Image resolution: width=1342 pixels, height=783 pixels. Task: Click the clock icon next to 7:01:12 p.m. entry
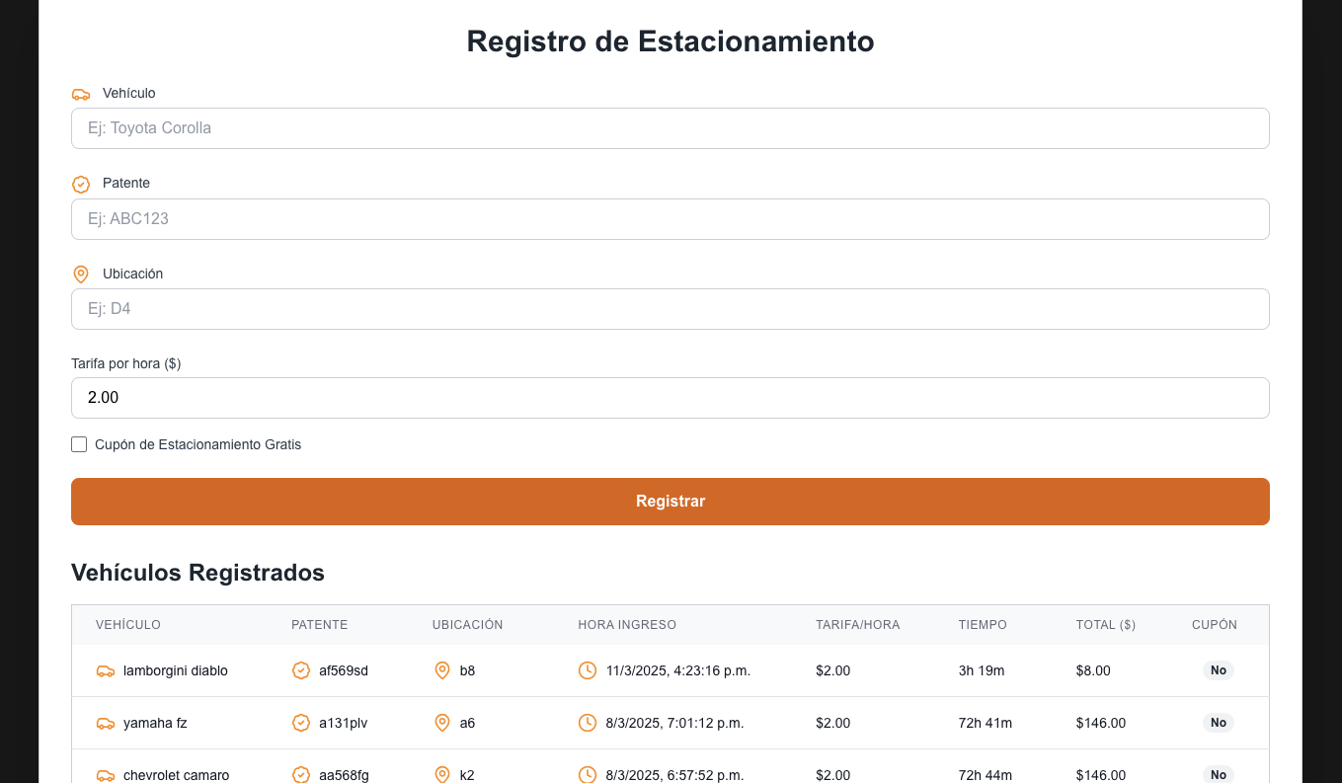coord(588,724)
